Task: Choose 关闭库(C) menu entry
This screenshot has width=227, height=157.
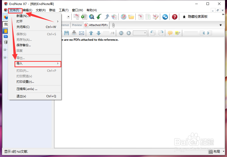Action: [x=35, y=27]
